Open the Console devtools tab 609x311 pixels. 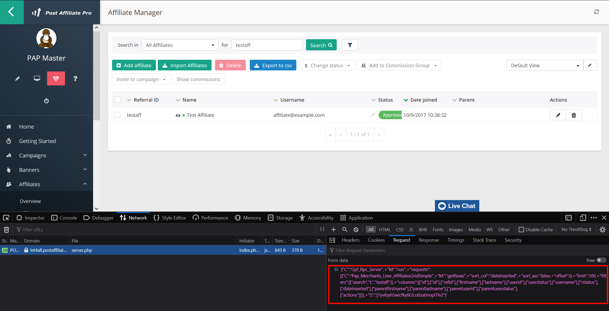click(64, 218)
